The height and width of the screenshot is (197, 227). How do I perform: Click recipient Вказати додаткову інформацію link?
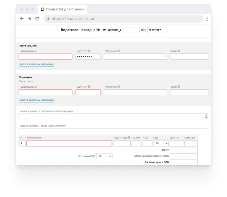point(36,100)
